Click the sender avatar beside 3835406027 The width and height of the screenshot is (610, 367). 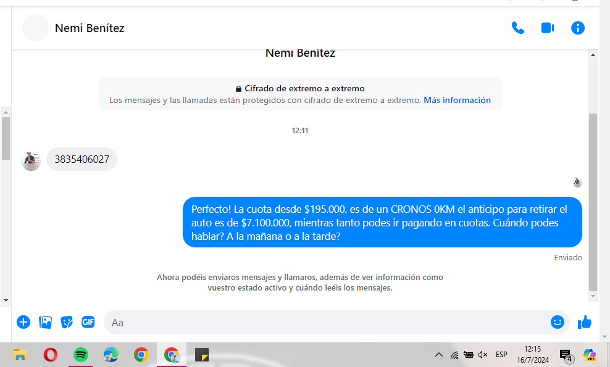(31, 160)
